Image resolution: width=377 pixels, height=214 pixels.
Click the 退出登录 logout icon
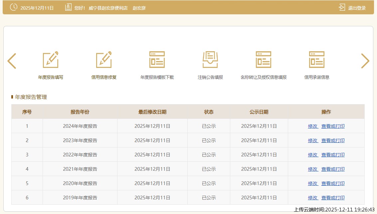tap(342, 7)
